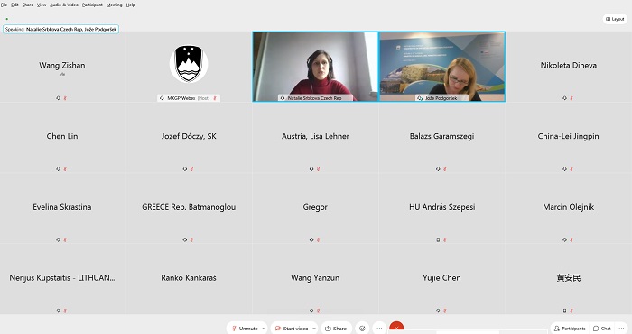Open panel options ellipsis at bottom right
The width and height of the screenshot is (632, 334).
[621, 329]
